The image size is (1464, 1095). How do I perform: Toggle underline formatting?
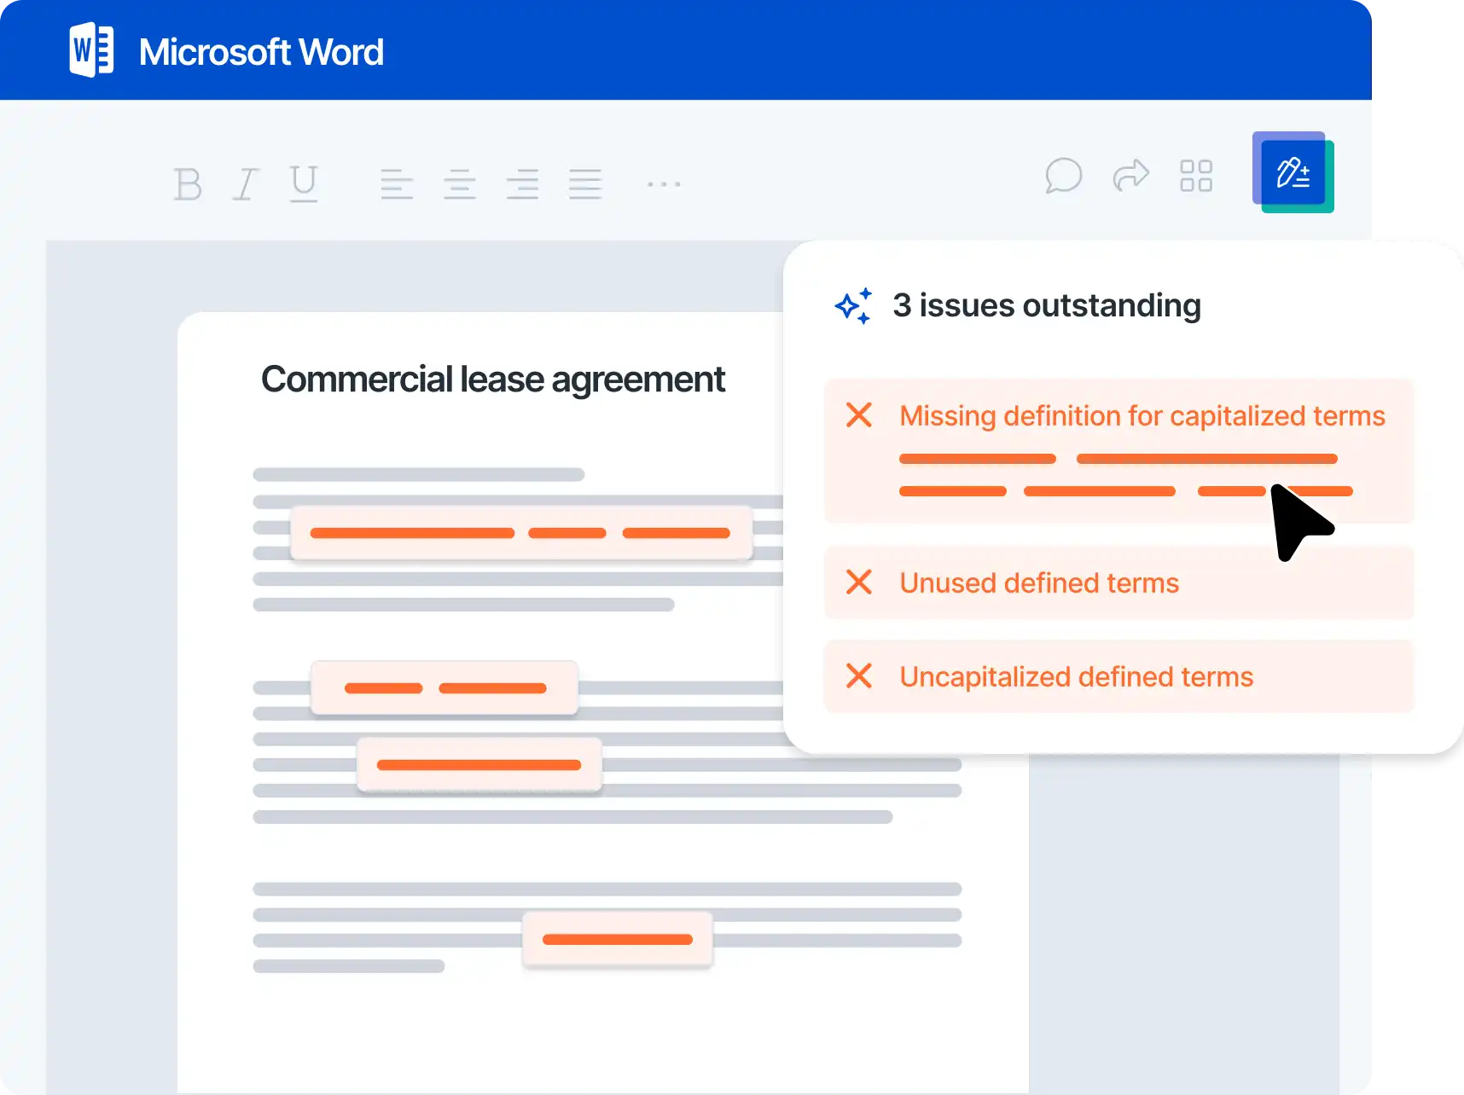click(x=304, y=183)
